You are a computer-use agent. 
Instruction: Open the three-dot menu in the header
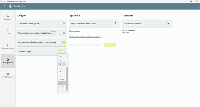pyautogui.click(x=196, y=6)
